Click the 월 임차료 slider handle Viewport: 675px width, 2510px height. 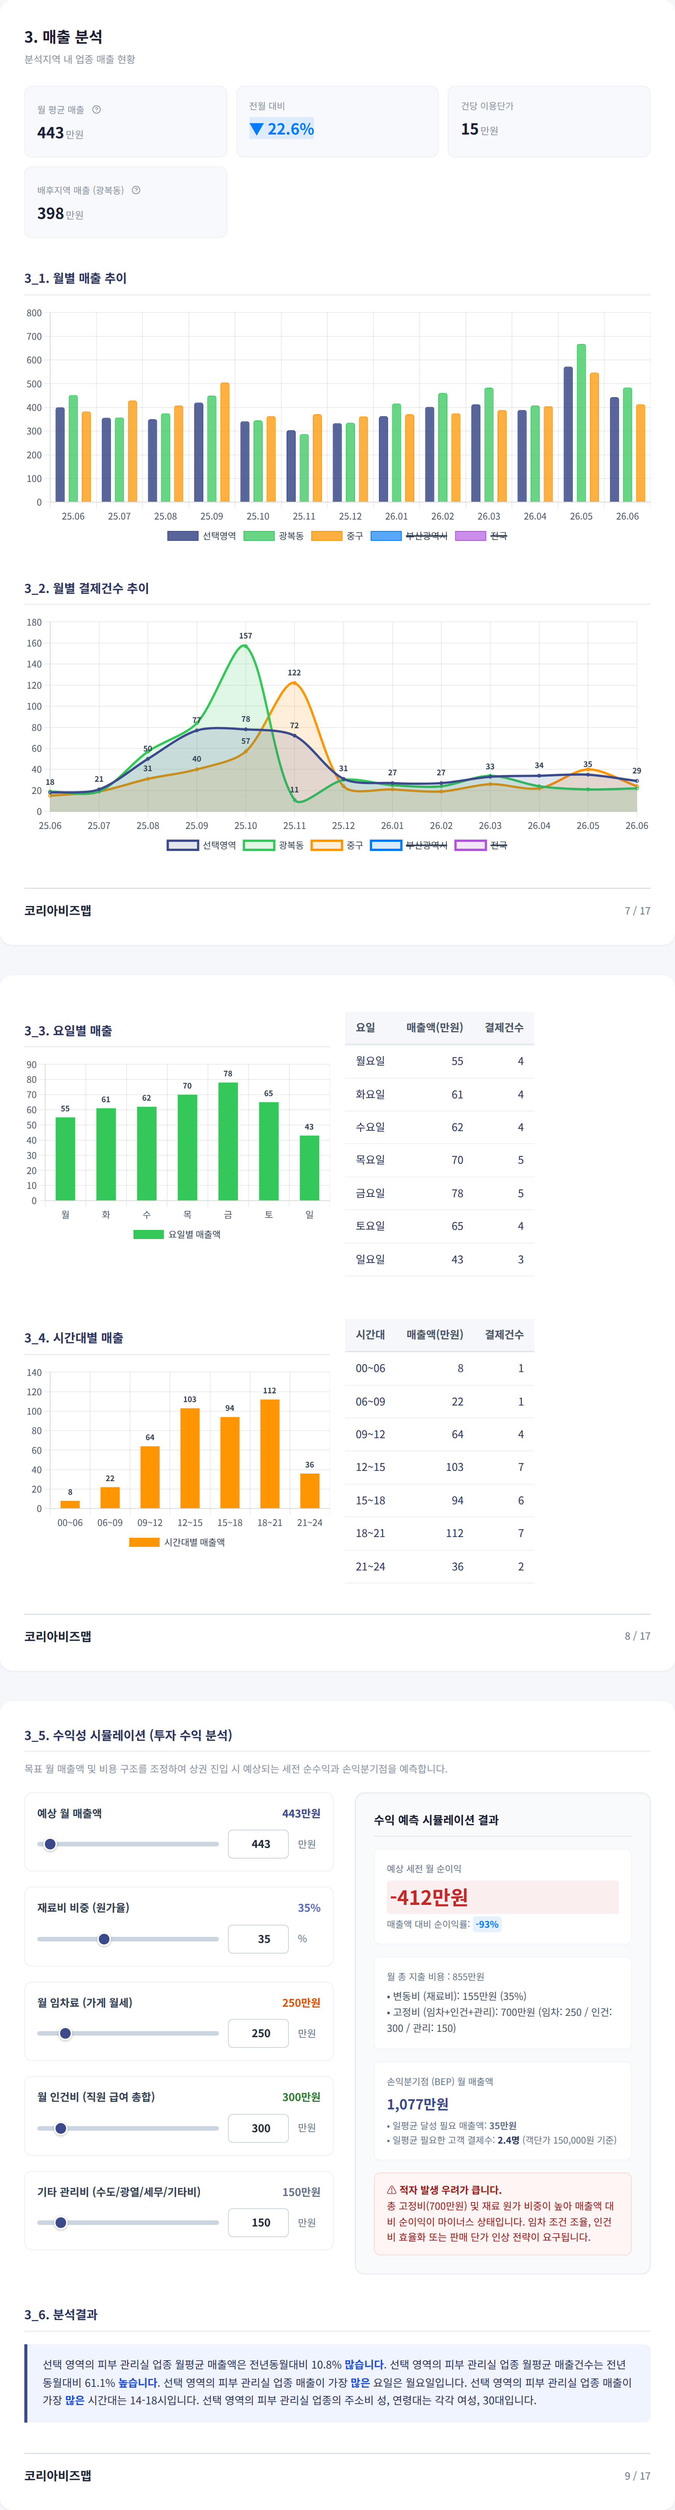click(65, 2033)
